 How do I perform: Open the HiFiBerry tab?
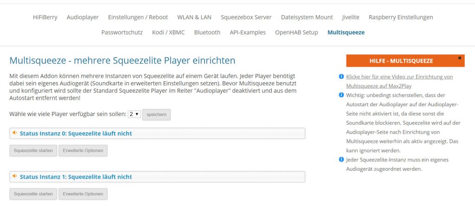click(45, 17)
